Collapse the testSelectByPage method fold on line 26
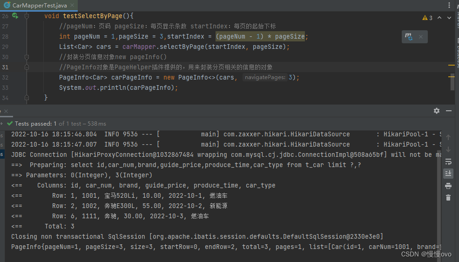Viewport: 459px width, 262px height. click(x=27, y=16)
